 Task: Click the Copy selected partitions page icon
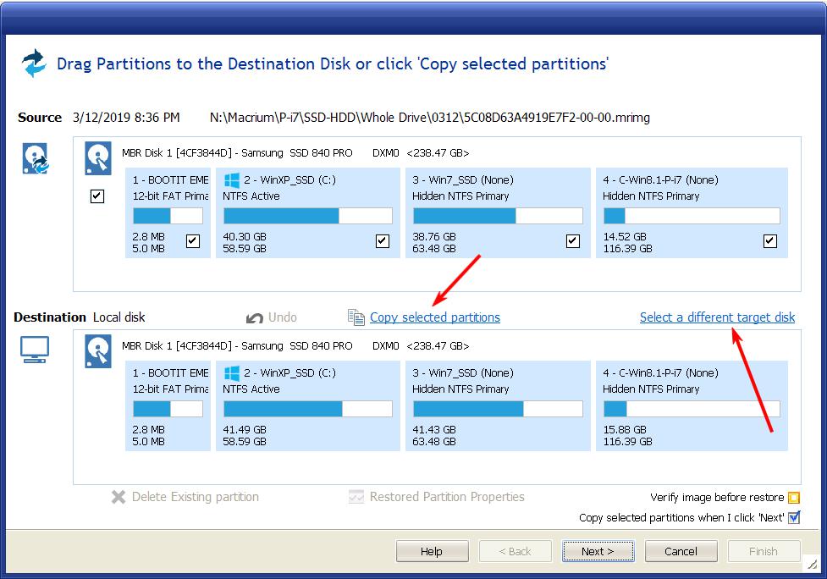pos(356,317)
